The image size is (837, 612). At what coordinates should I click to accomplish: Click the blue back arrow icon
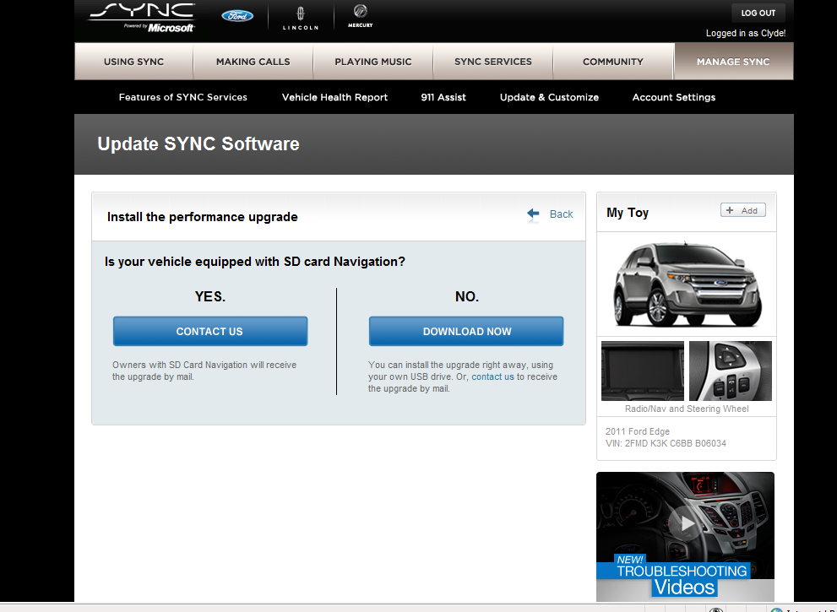tap(533, 214)
